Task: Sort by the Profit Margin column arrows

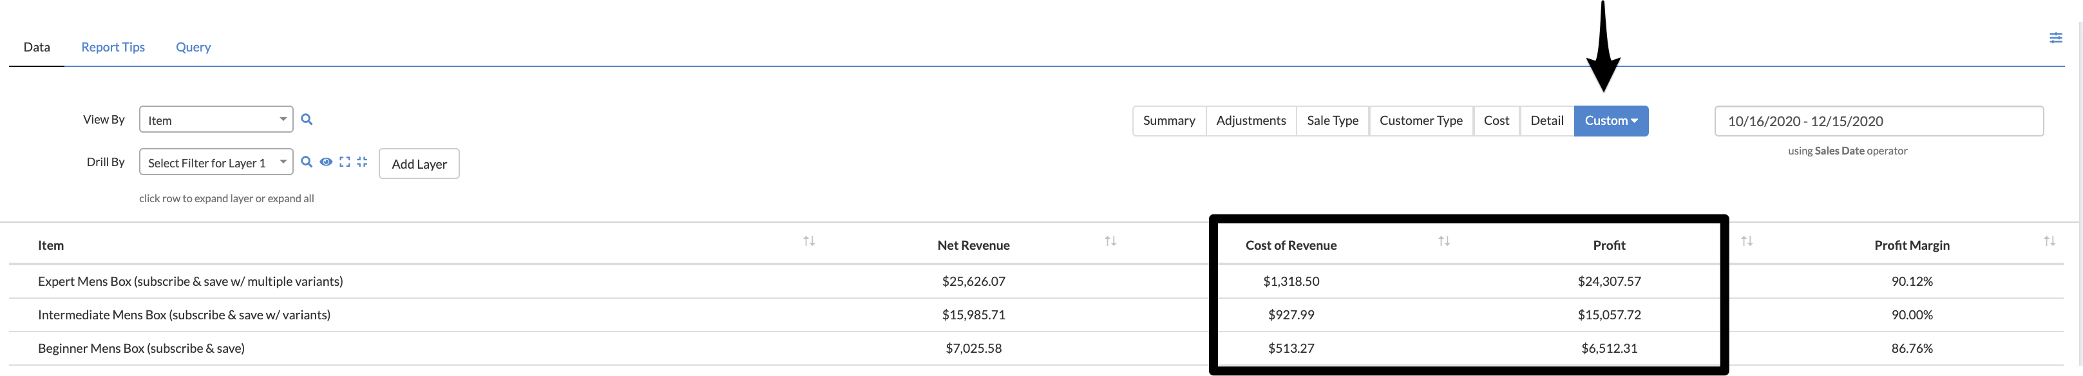Action: pyautogui.click(x=2049, y=241)
